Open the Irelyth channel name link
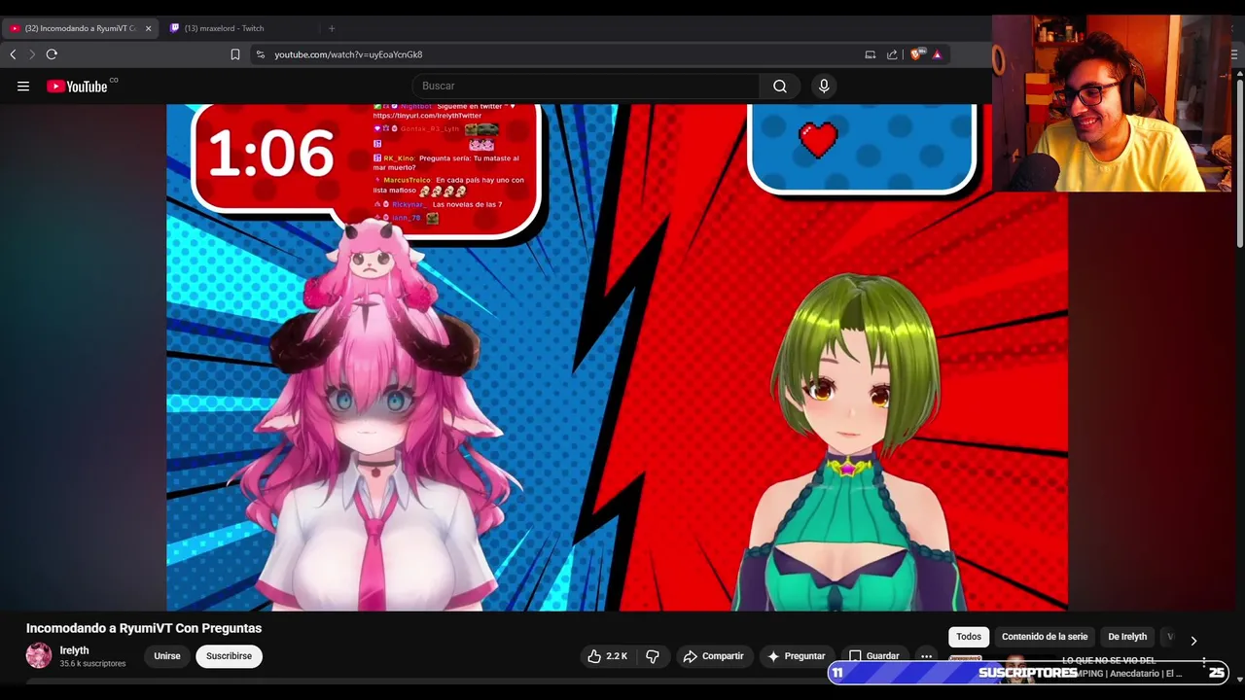The width and height of the screenshot is (1245, 700). [74, 650]
